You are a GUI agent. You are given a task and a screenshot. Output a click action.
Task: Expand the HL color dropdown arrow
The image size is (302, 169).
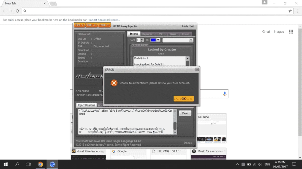[158, 40]
